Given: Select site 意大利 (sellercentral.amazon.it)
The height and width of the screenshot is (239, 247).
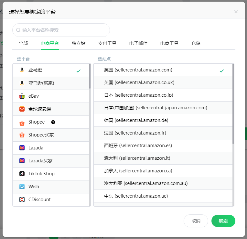Looking at the screenshot, I should tap(163, 158).
